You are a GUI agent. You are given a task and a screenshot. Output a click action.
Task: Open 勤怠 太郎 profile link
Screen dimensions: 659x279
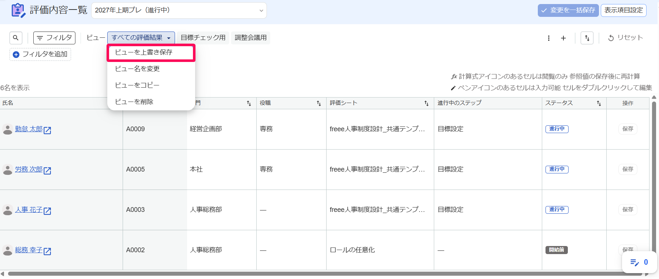29,129
